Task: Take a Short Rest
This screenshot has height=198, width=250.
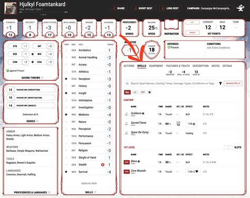Action: coord(143,8)
